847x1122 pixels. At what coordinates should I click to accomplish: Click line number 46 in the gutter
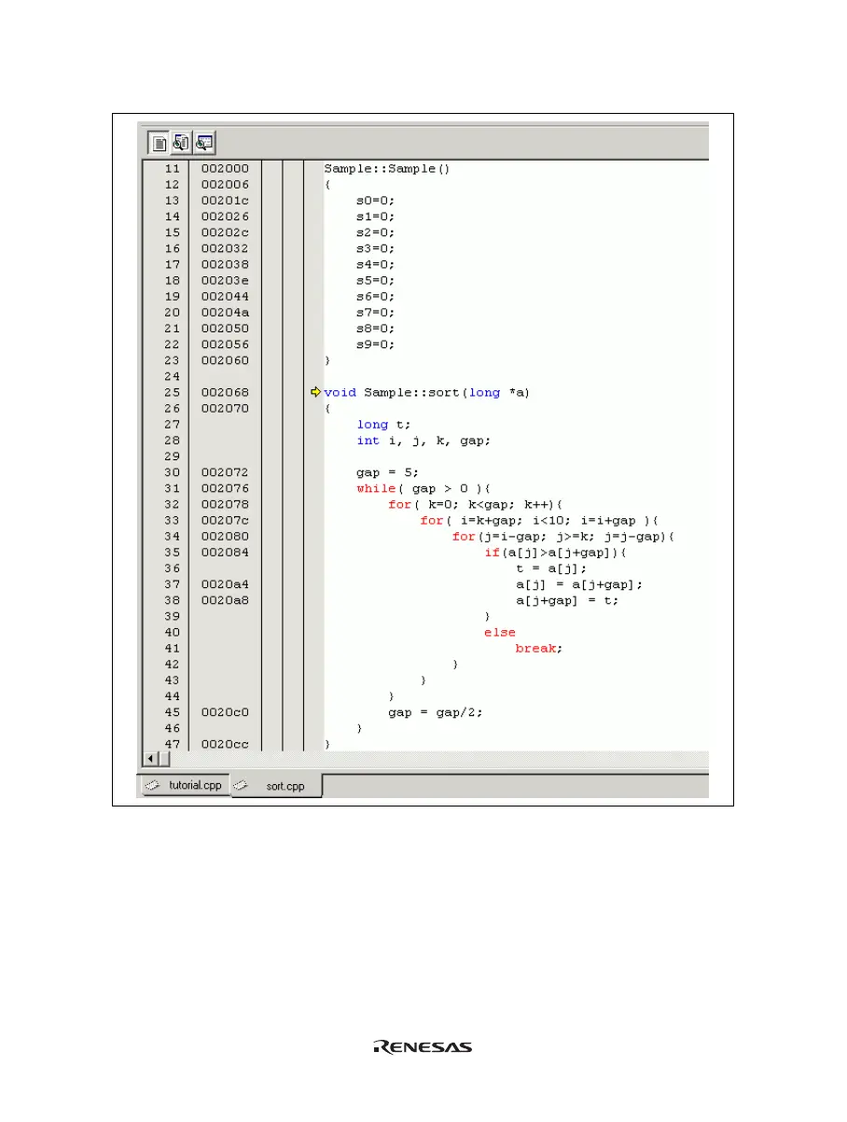pos(172,728)
